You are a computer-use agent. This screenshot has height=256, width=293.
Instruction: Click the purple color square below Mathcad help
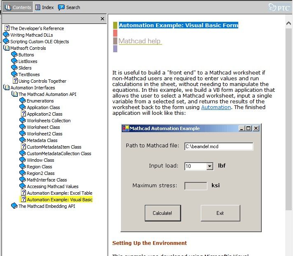[115, 49]
